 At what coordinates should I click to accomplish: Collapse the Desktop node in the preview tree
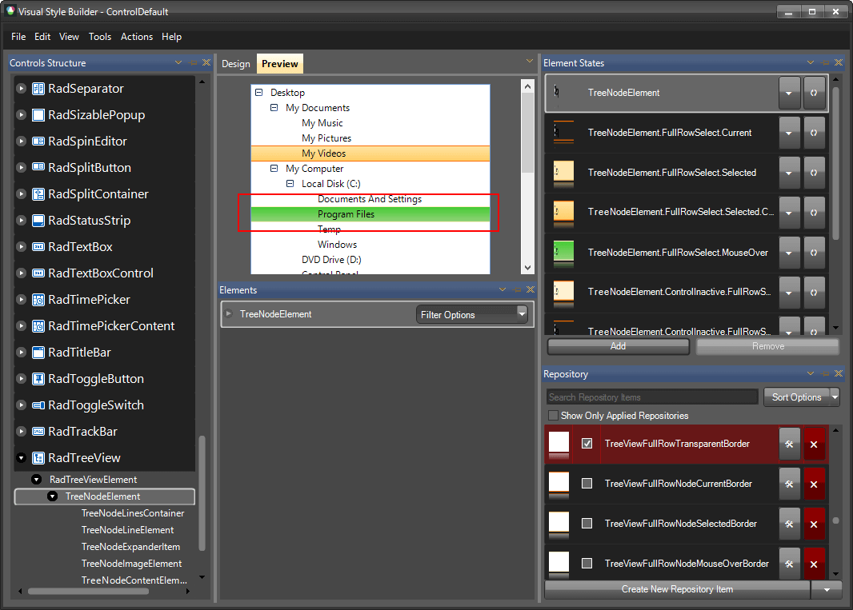[258, 92]
